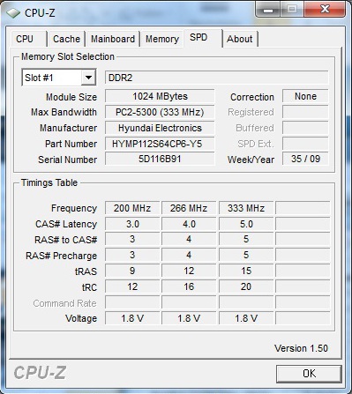Click the 333 MHz frequency cell
352x394 pixels.
click(246, 208)
